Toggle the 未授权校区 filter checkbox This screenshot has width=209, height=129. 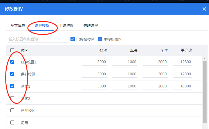tap(100, 39)
